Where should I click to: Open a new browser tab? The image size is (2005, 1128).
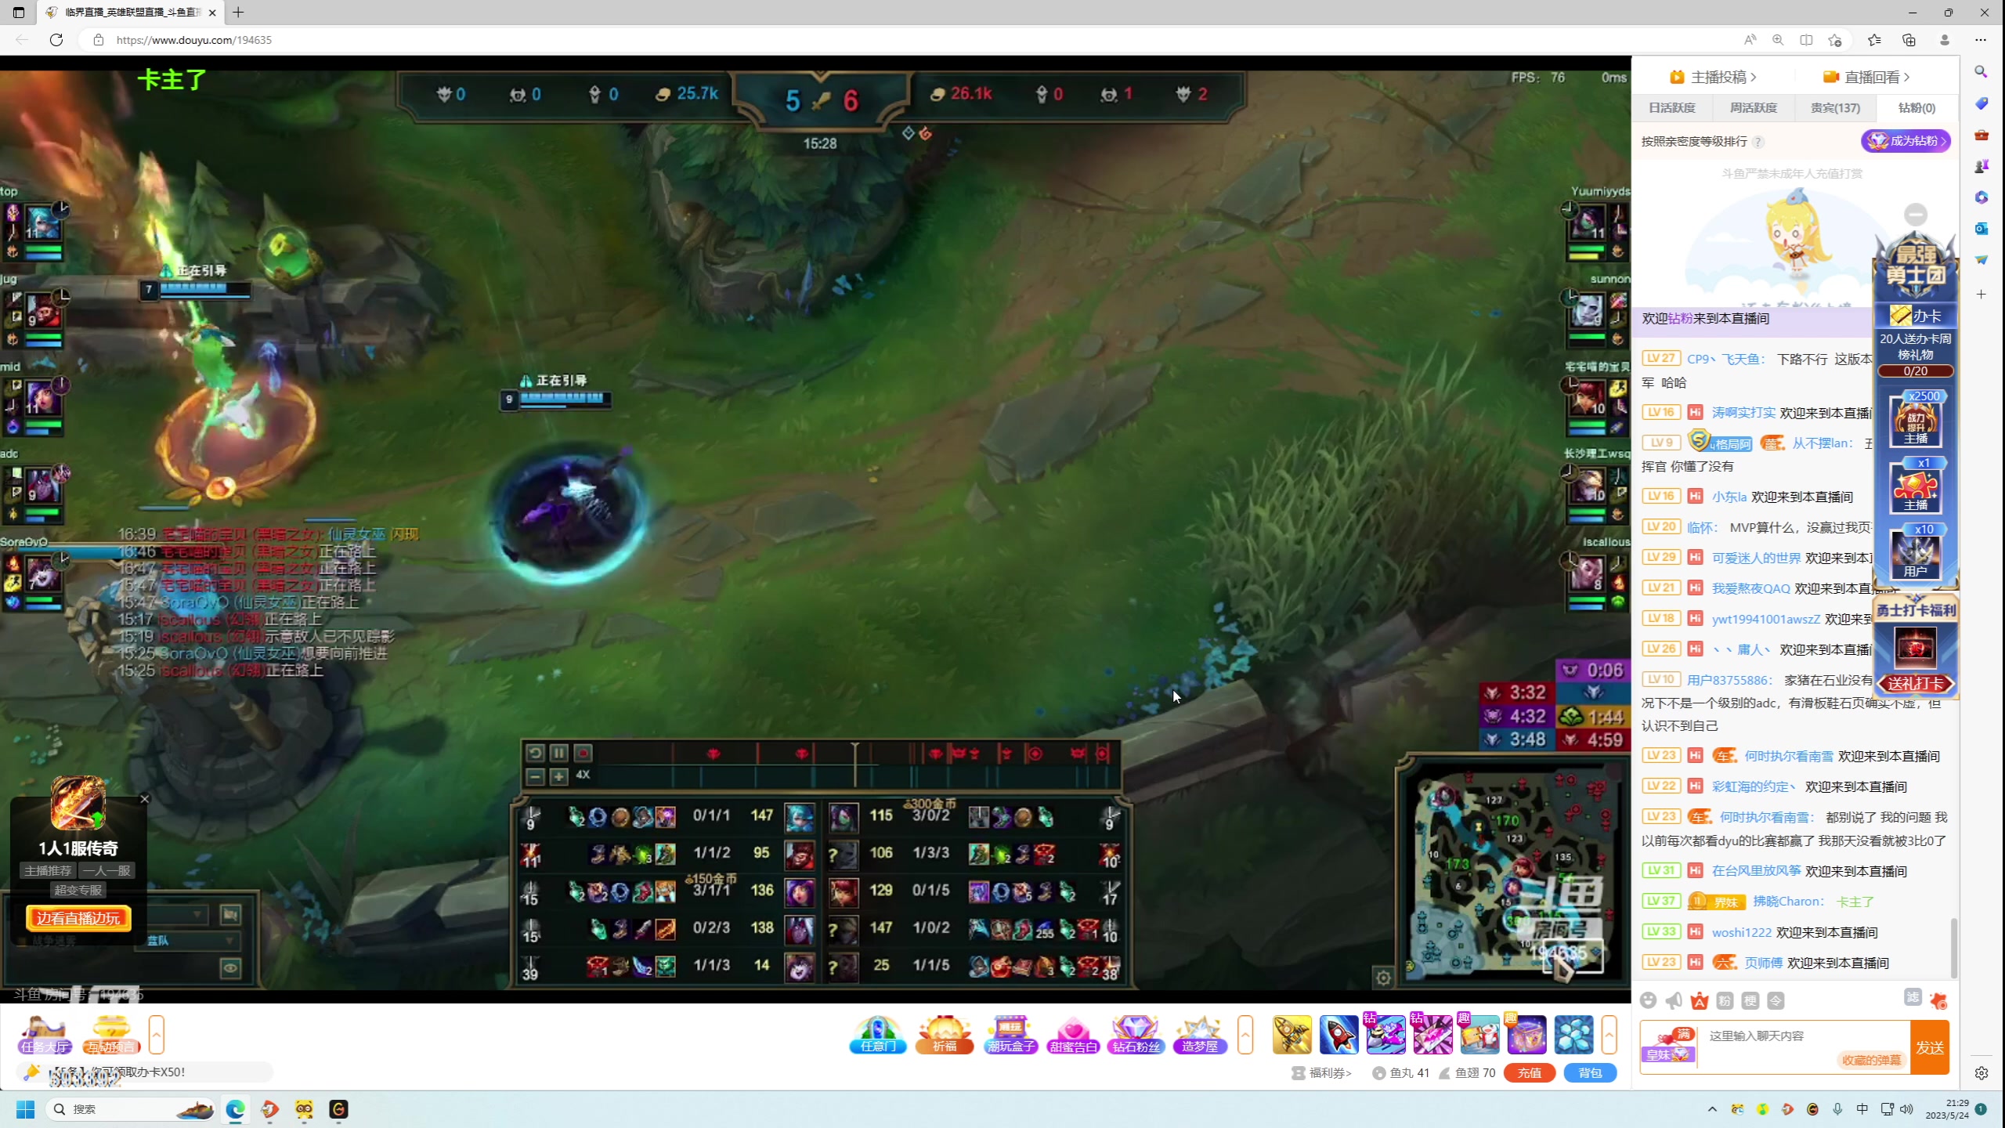pos(238,13)
